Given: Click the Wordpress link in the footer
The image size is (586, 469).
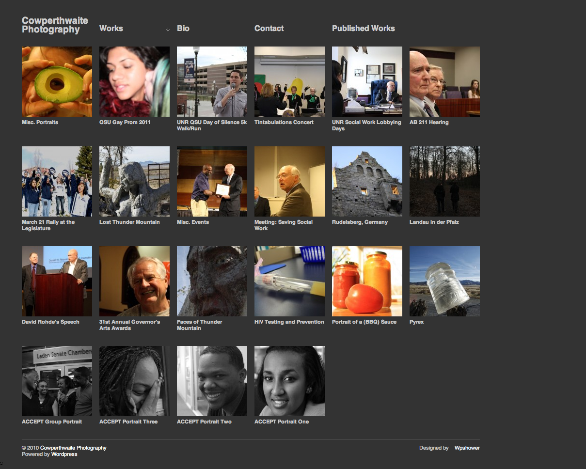Looking at the screenshot, I should [x=64, y=454].
